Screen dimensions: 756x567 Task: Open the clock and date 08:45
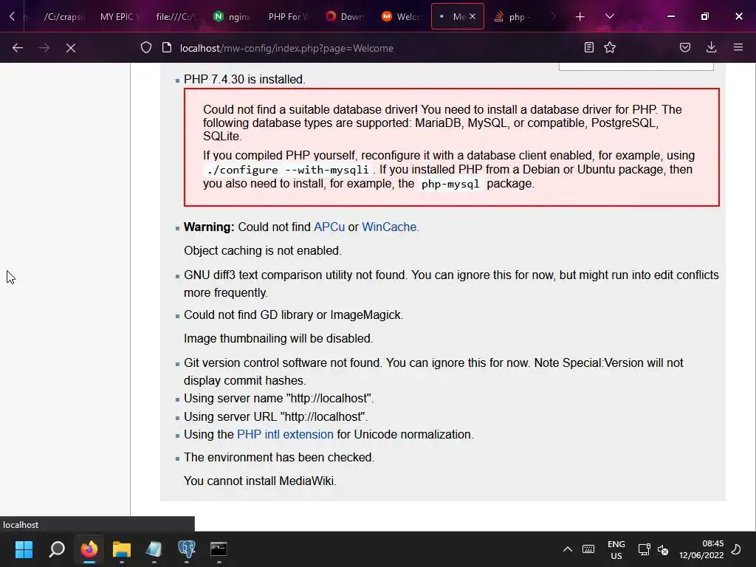coord(701,549)
